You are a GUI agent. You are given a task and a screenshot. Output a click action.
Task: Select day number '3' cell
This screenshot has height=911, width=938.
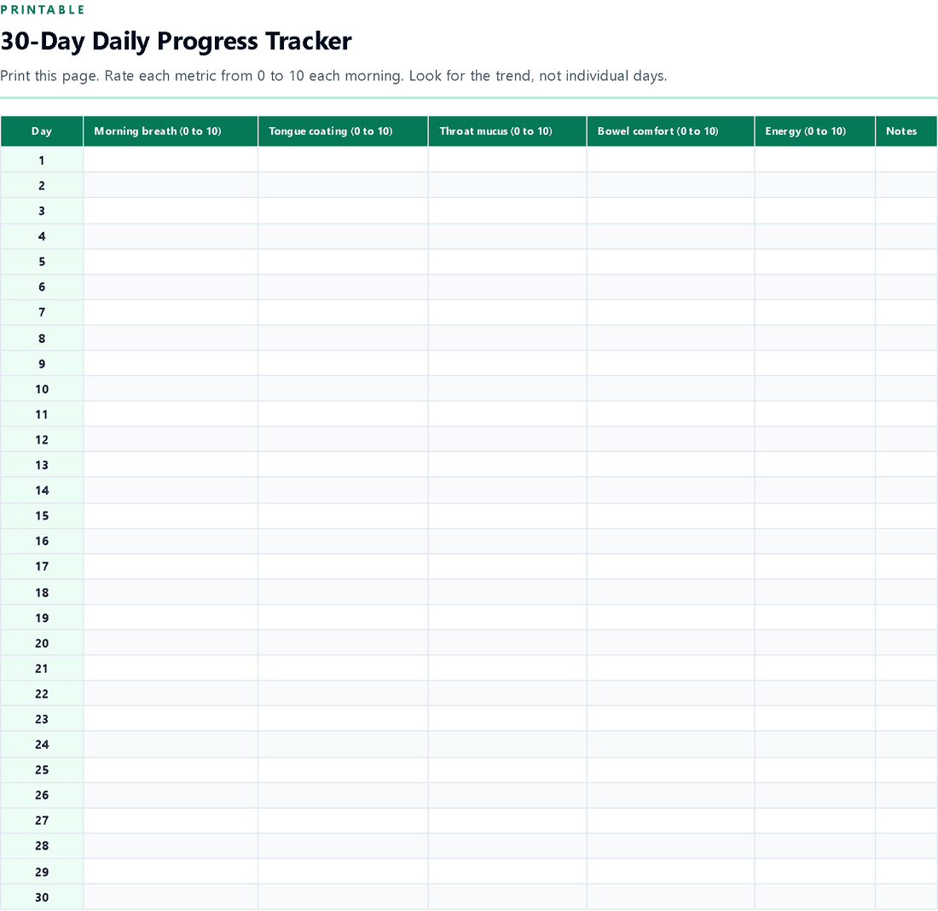coord(42,211)
